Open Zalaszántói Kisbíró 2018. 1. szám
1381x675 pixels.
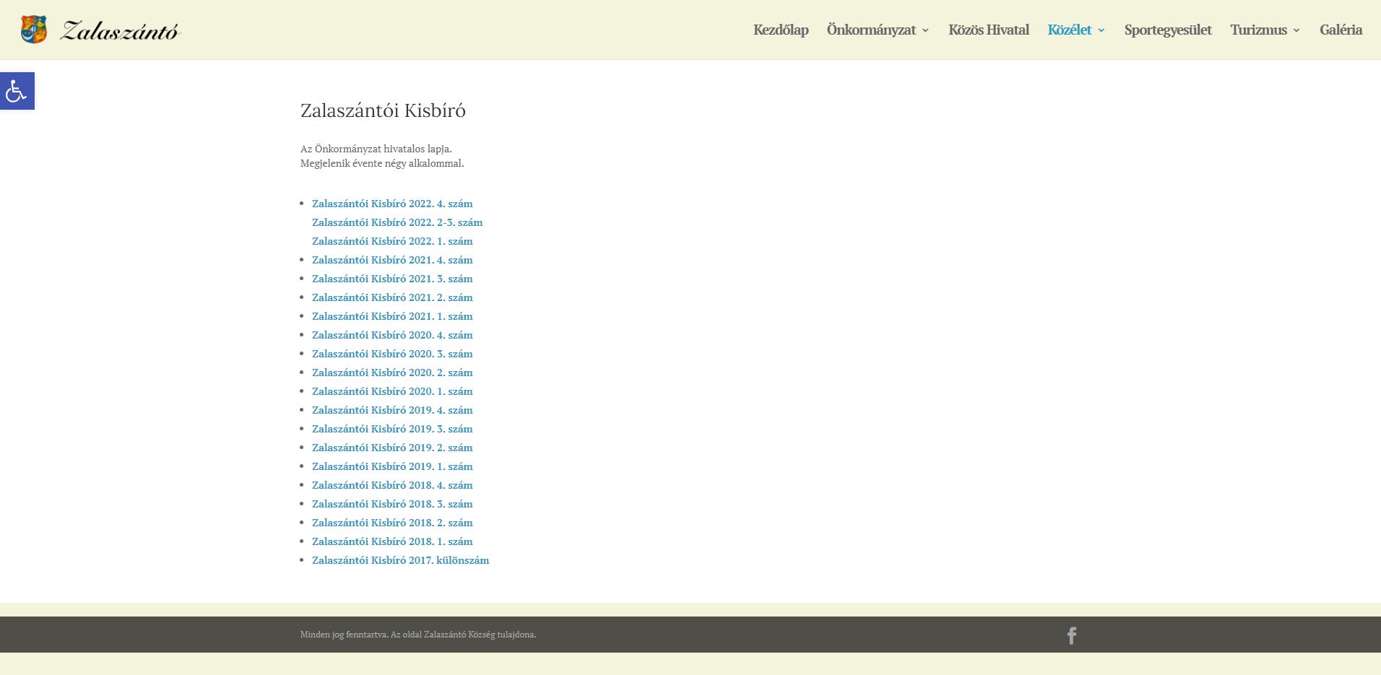(x=392, y=541)
